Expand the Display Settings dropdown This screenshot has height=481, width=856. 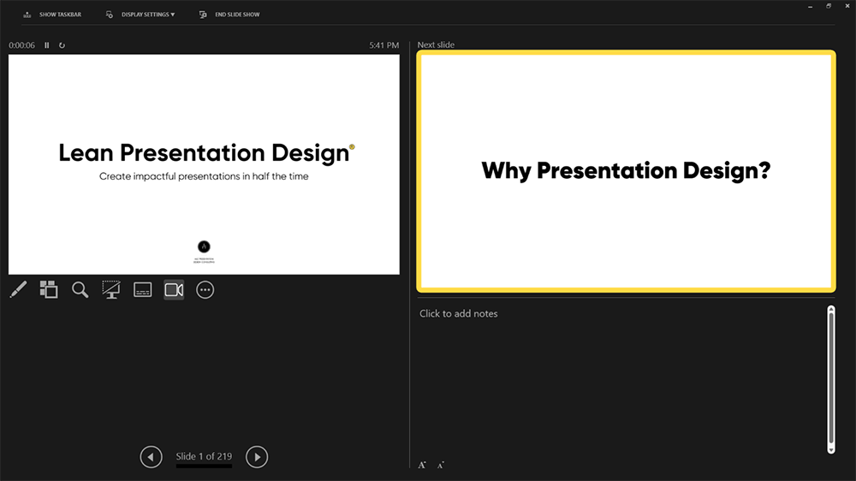tap(140, 15)
